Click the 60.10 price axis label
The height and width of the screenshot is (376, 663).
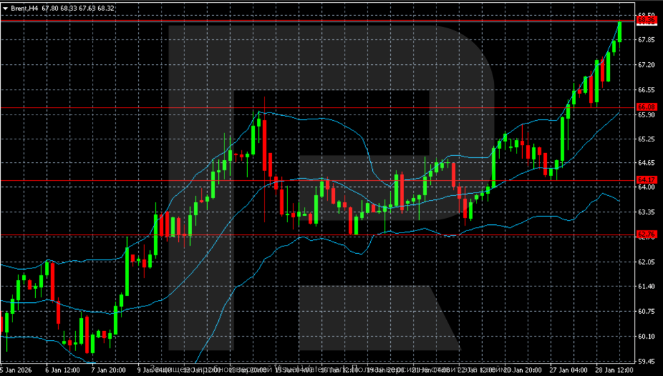coord(646,337)
